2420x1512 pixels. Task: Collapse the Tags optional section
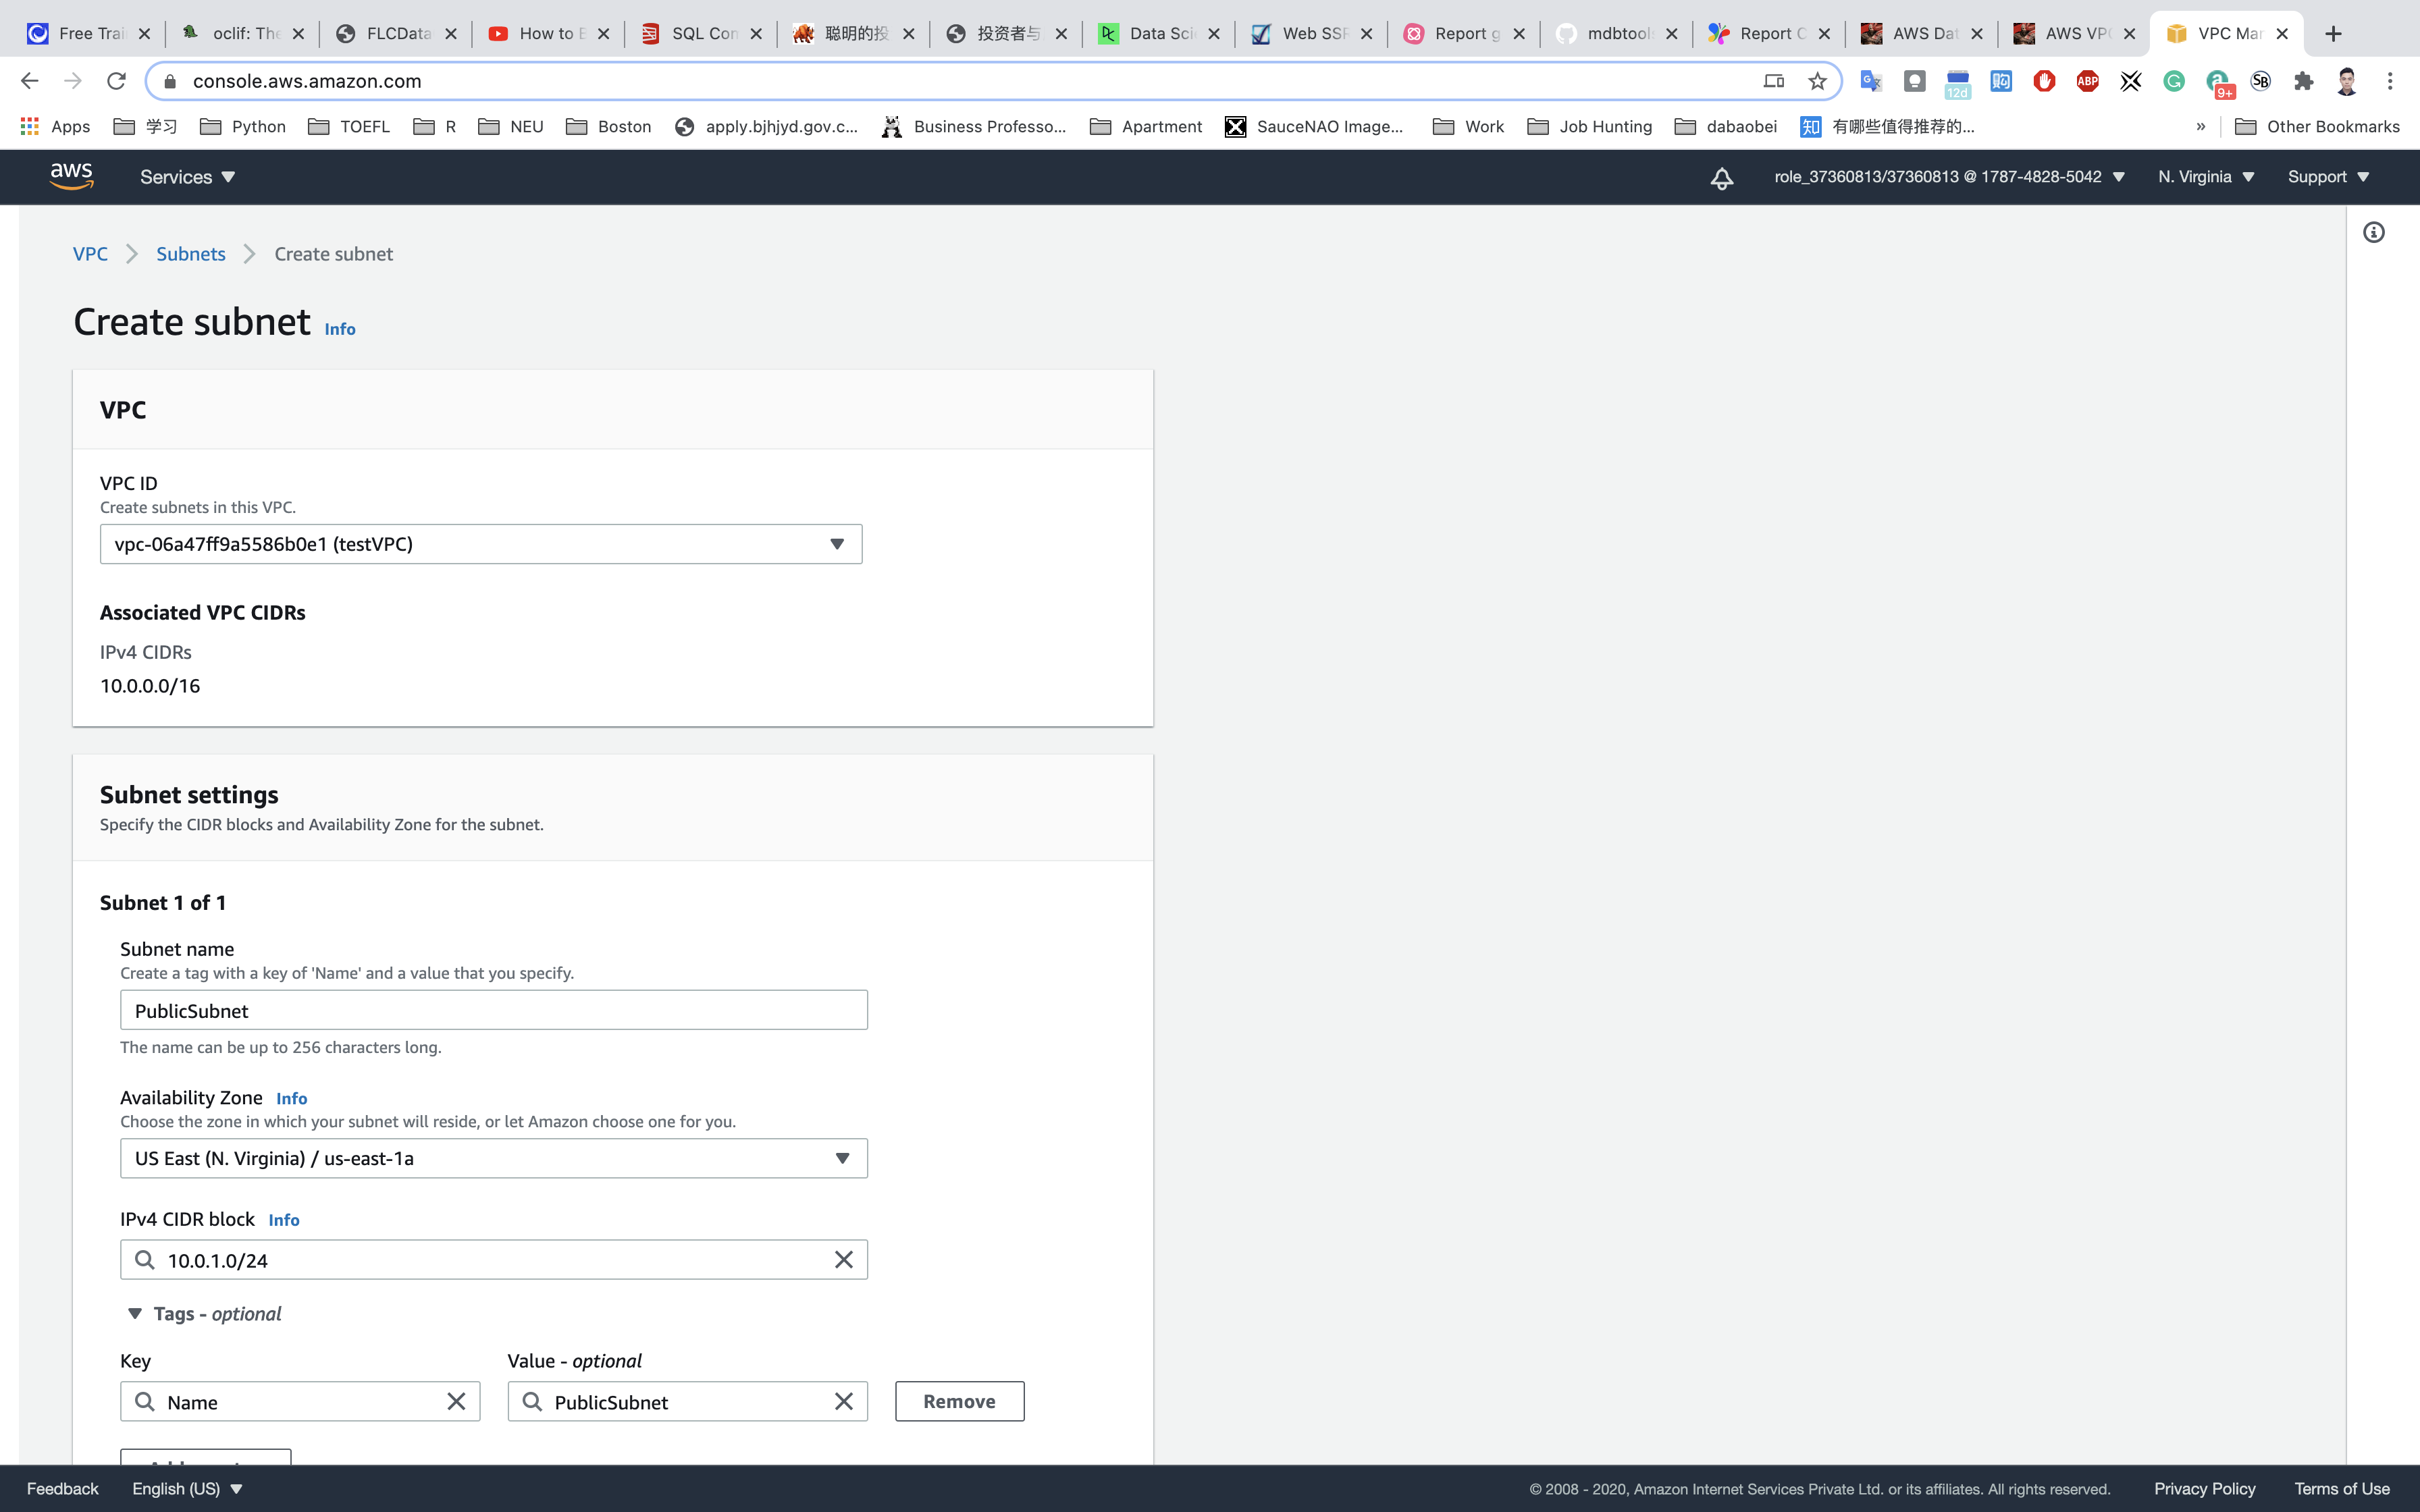pyautogui.click(x=135, y=1313)
